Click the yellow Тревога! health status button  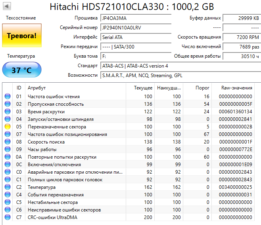pyautogui.click(x=22, y=35)
